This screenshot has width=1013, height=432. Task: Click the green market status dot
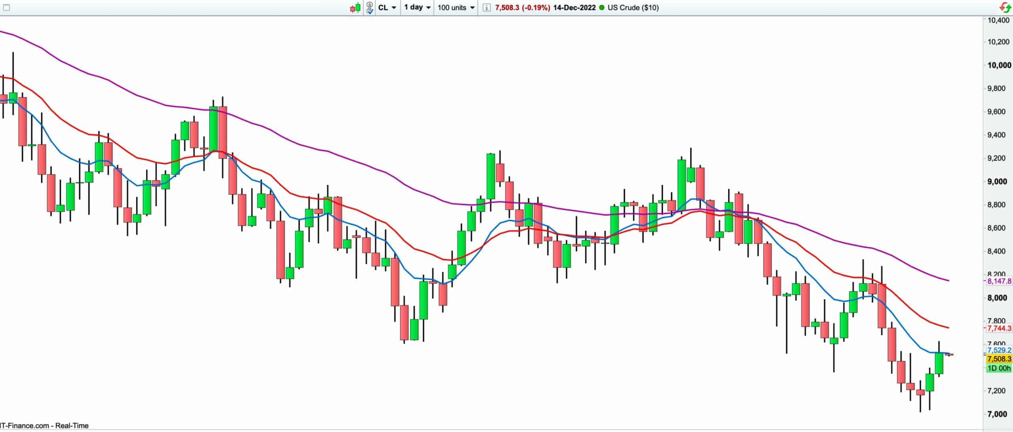coord(602,8)
